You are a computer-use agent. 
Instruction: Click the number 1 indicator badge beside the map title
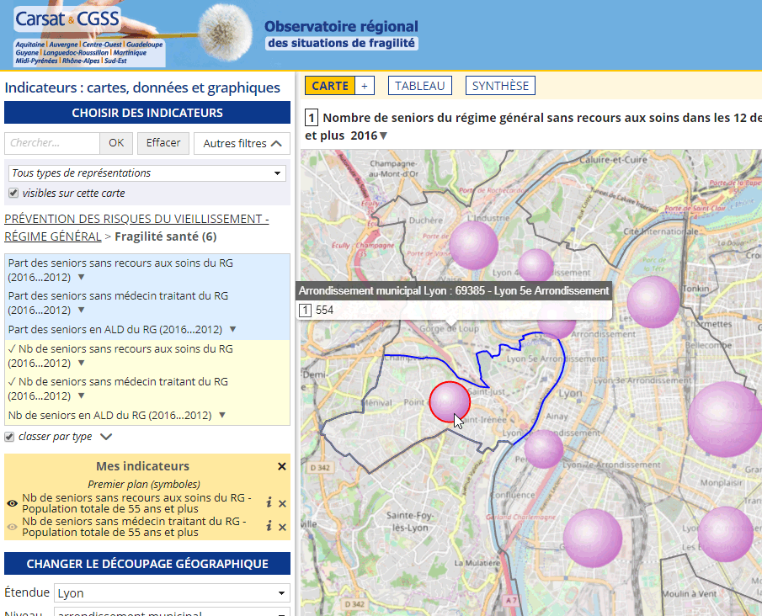pyautogui.click(x=312, y=118)
